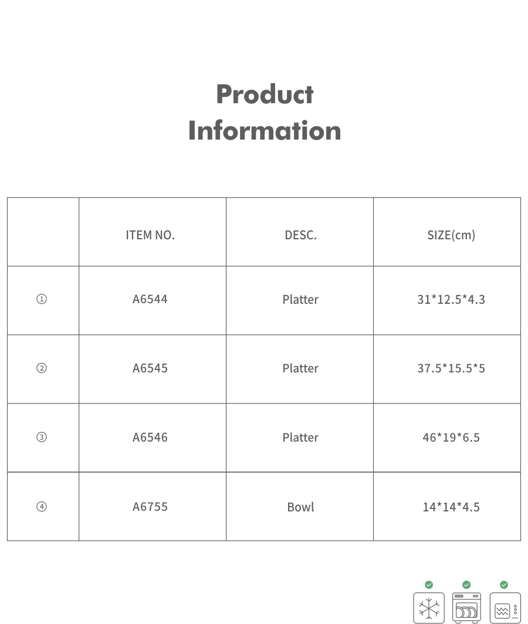Click green checkmark above the dishwasher icon
528x624 pixels.
(x=466, y=585)
